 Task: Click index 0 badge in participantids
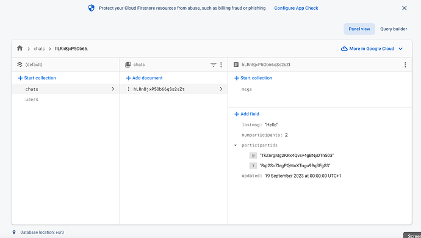pos(253,156)
